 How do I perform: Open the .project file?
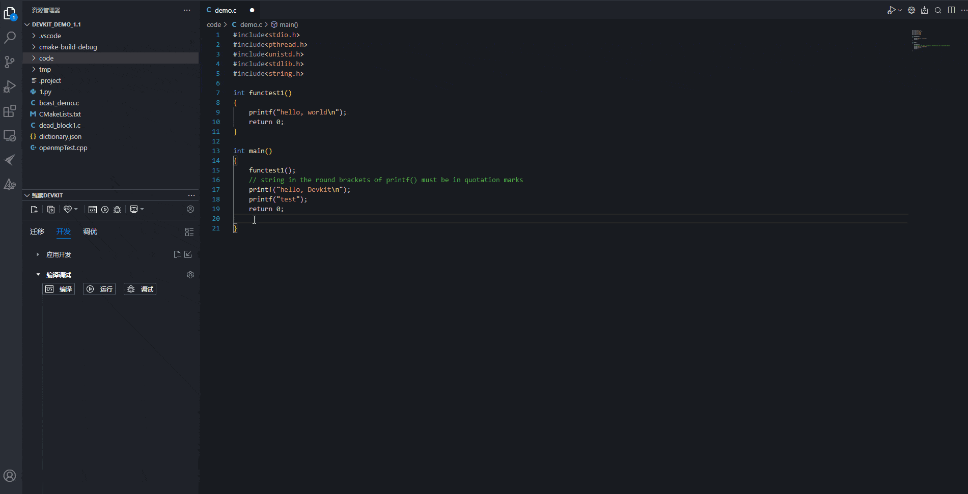pyautogui.click(x=110, y=80)
